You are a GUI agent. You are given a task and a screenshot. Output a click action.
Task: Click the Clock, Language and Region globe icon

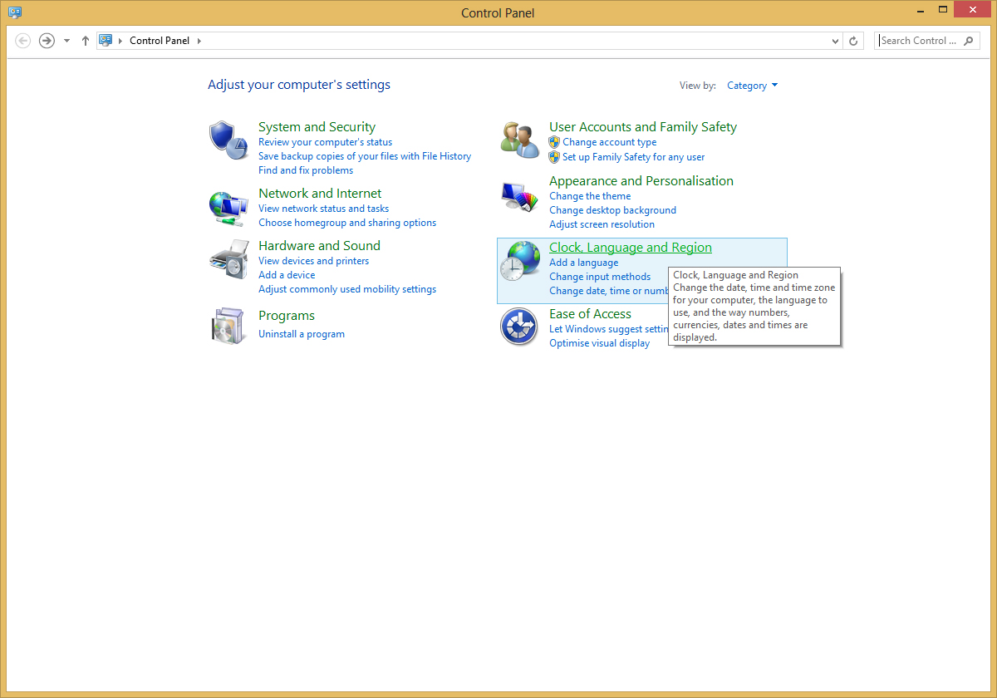pos(519,261)
